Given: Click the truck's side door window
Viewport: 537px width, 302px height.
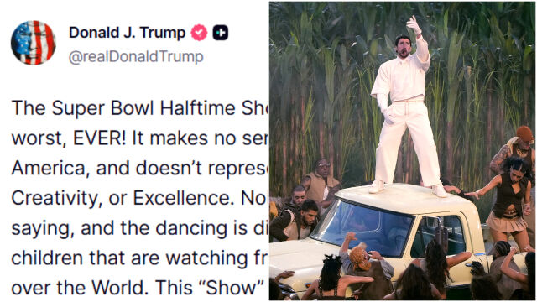Looking at the screenshot, I should click(x=440, y=237).
